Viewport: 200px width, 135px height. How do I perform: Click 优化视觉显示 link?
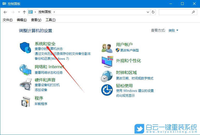click(x=125, y=96)
